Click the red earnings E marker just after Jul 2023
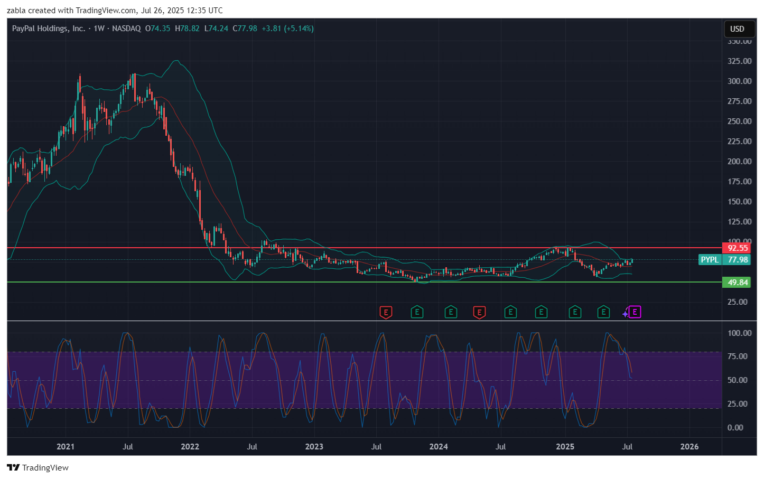 (386, 312)
